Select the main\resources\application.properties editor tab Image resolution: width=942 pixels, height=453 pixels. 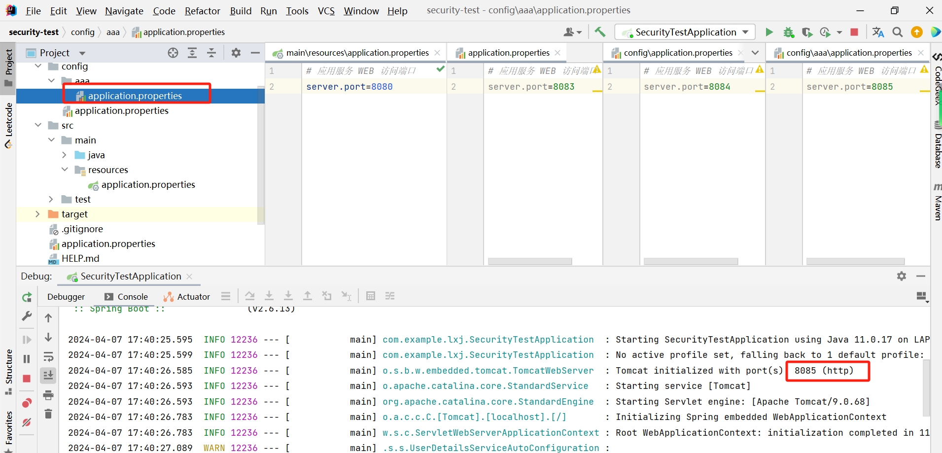pyautogui.click(x=357, y=53)
